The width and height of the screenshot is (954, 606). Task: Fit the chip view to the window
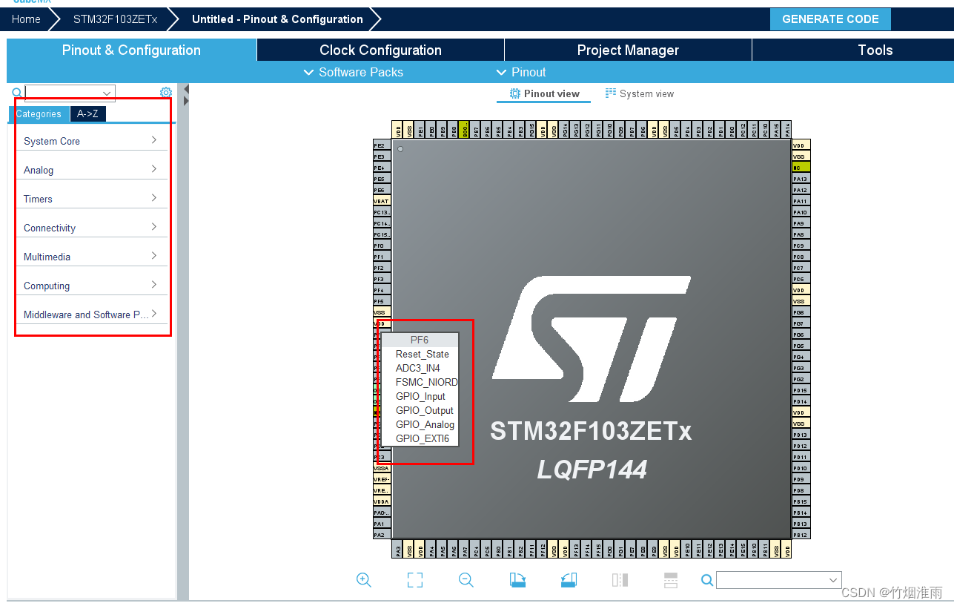(x=415, y=580)
